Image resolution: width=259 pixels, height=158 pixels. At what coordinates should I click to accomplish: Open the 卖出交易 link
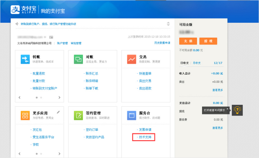145,81
